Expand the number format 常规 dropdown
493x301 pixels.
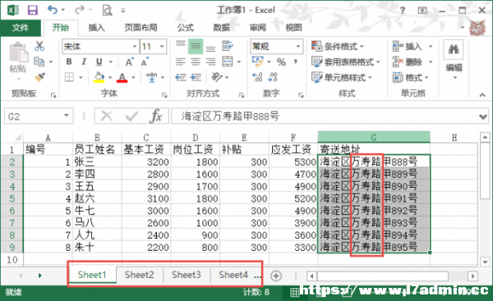(297, 47)
